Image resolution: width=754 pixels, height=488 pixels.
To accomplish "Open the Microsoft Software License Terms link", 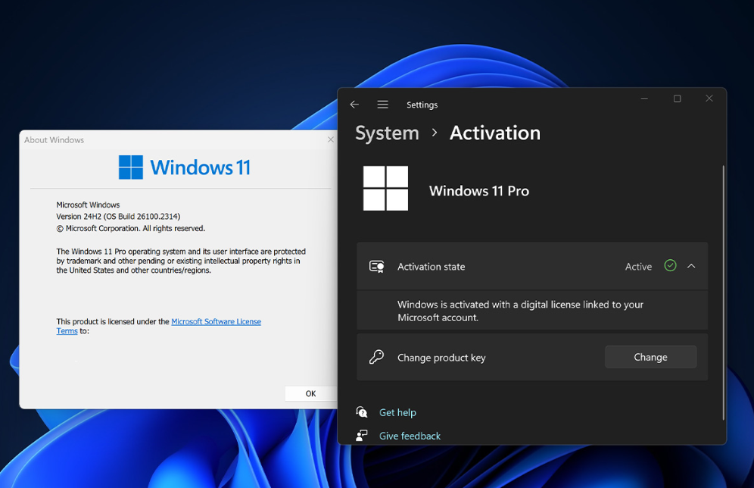I will pos(216,321).
